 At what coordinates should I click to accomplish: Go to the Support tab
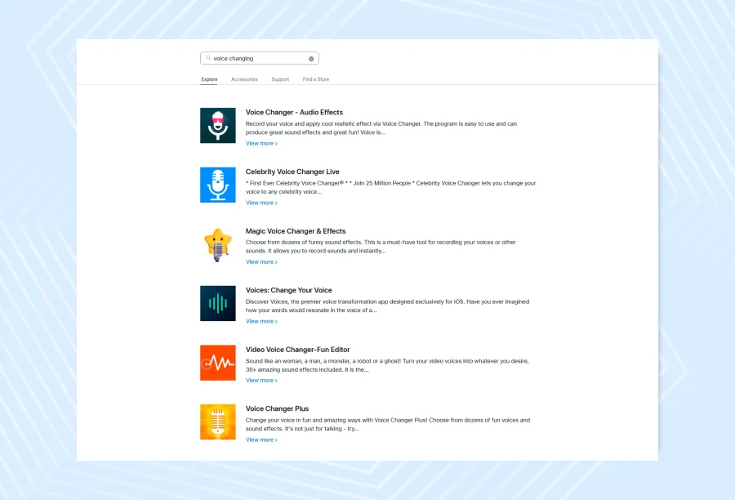tap(280, 79)
